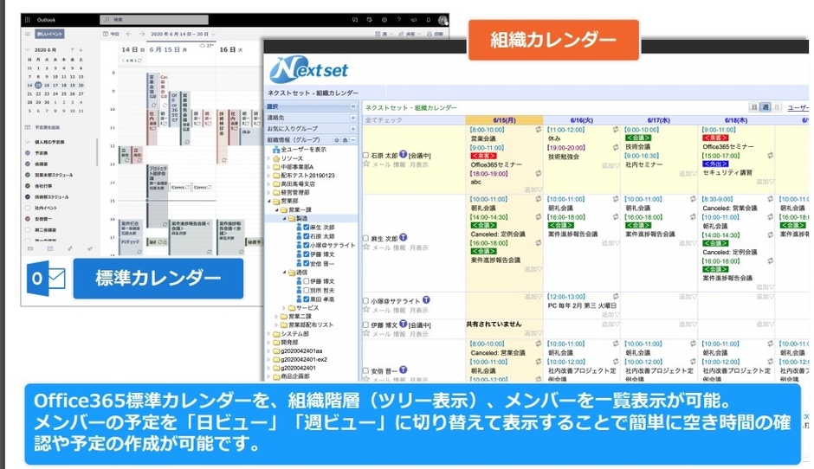Viewport: 814px width, 469px height.
Task: Expand the お気に入りグループ panel plus button
Action: pyautogui.click(x=353, y=129)
